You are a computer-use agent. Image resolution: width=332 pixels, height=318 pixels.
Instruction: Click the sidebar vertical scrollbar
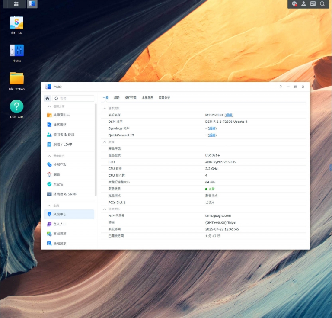click(96, 150)
